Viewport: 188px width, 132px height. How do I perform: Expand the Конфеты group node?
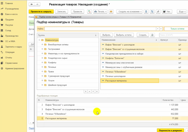click(42, 63)
